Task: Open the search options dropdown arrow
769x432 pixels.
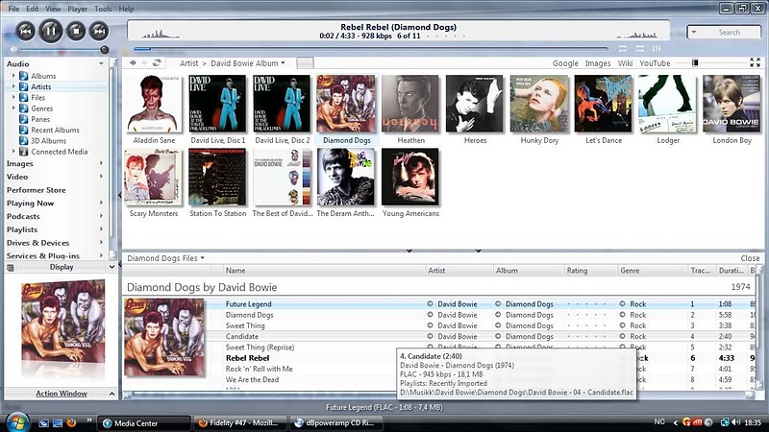Action: click(x=694, y=33)
